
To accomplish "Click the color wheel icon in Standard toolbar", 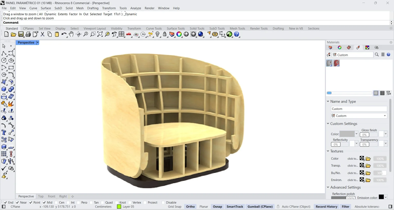I will pos(179,34).
